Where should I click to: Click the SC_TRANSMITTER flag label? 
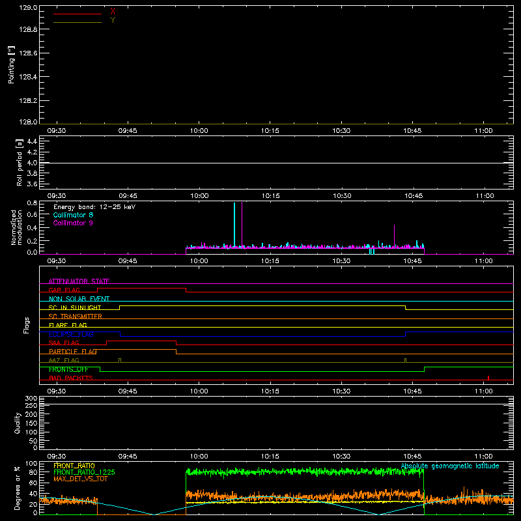pyautogui.click(x=76, y=317)
